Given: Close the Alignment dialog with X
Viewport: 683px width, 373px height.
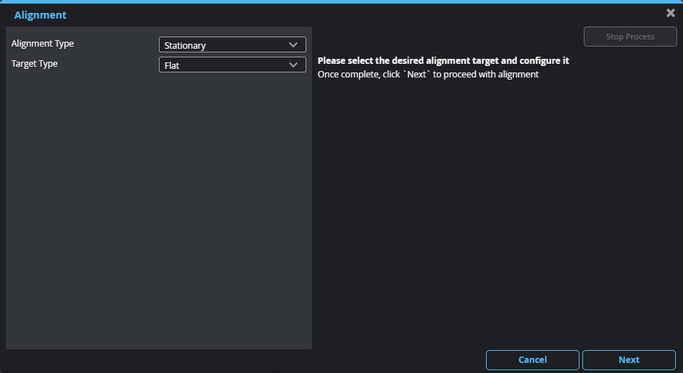Looking at the screenshot, I should coord(670,13).
